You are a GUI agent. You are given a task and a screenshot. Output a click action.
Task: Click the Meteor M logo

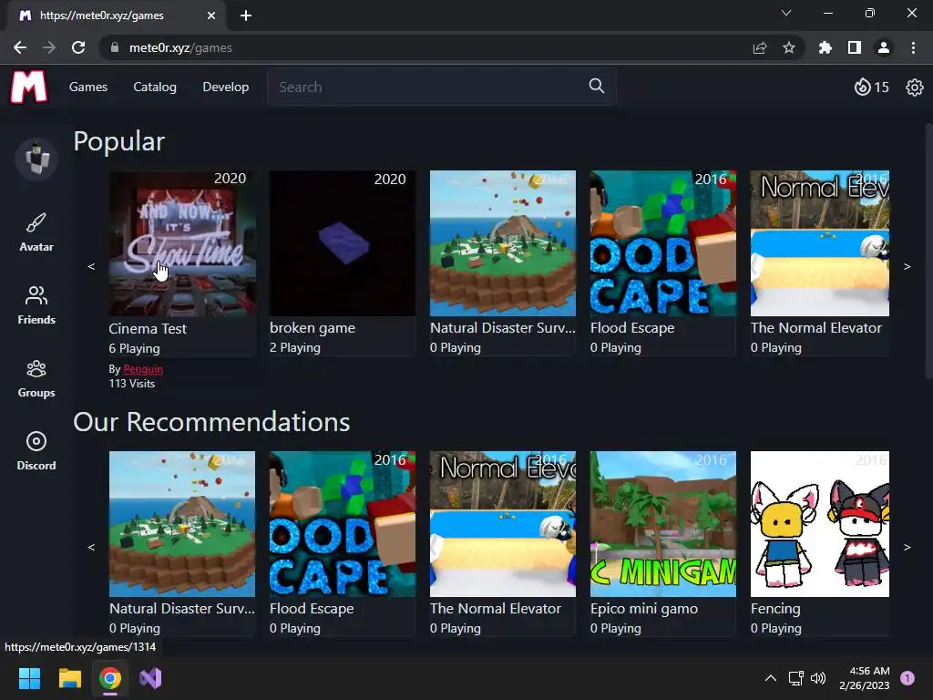[x=28, y=87]
